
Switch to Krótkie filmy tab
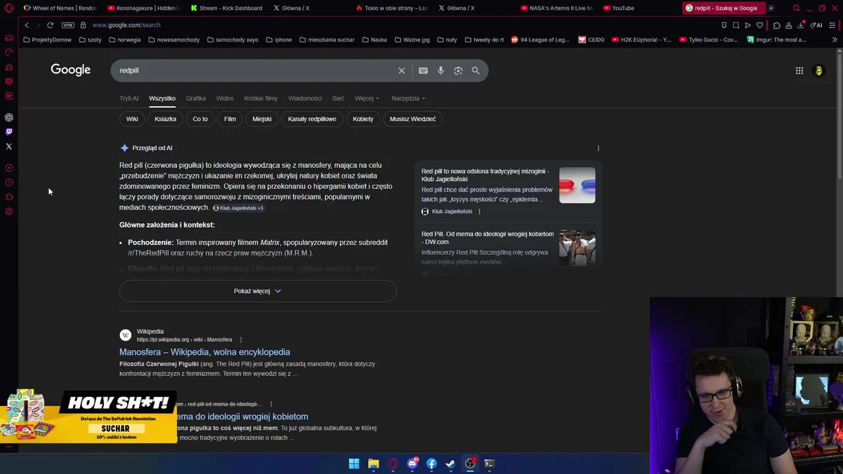click(x=261, y=98)
